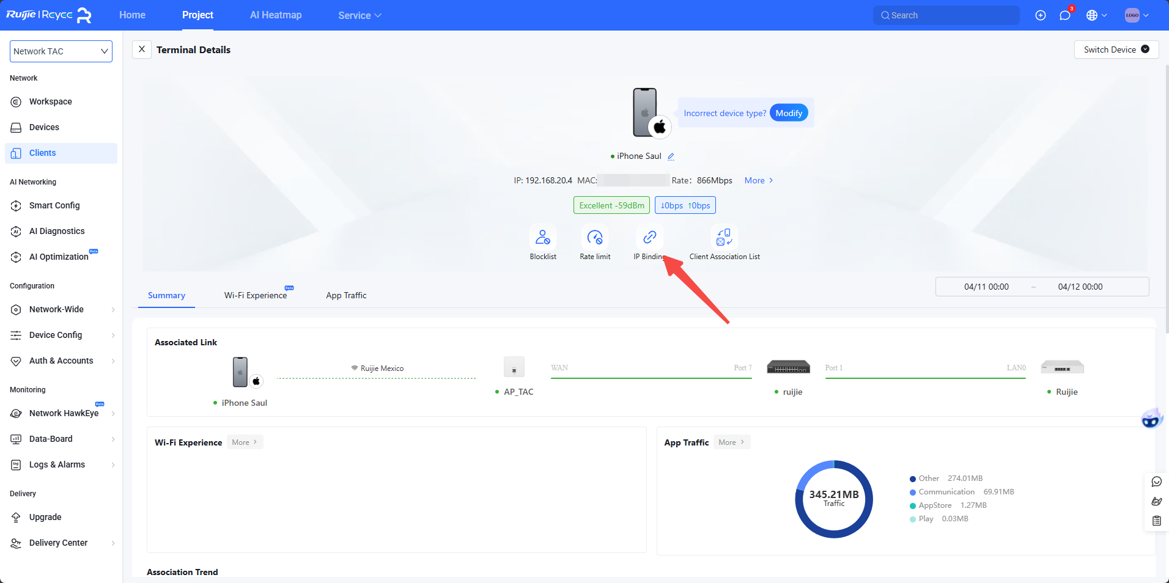Viewport: 1169px width, 583px height.
Task: Open Workspace in sidebar
Action: tap(61, 102)
